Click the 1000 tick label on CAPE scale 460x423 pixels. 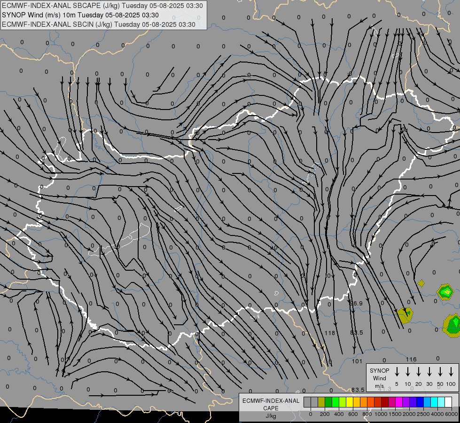click(x=381, y=414)
